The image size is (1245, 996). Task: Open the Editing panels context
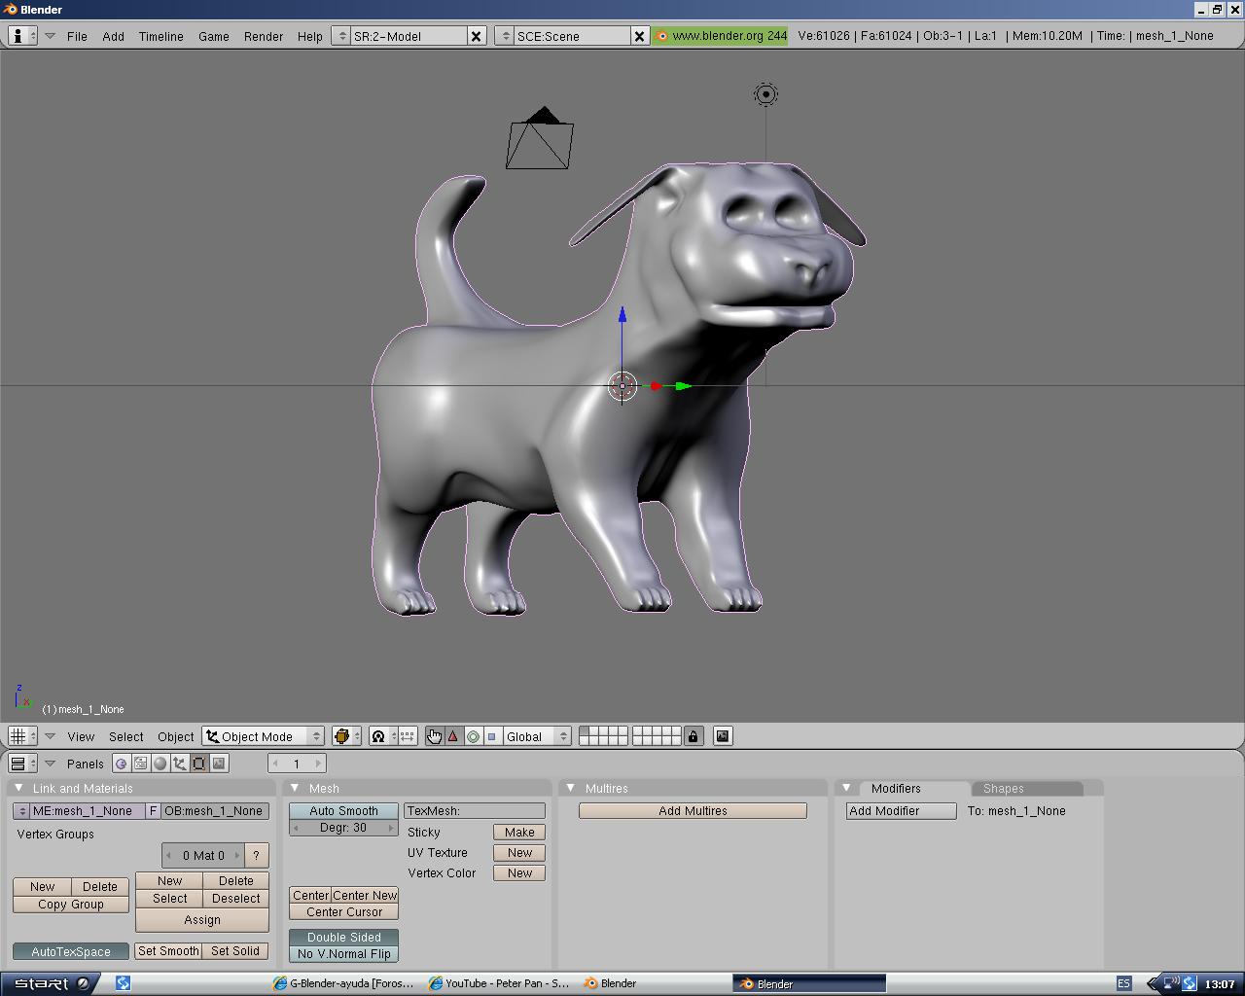(x=198, y=764)
